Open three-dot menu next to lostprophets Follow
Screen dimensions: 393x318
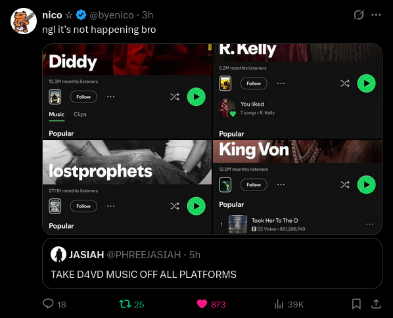coord(110,206)
